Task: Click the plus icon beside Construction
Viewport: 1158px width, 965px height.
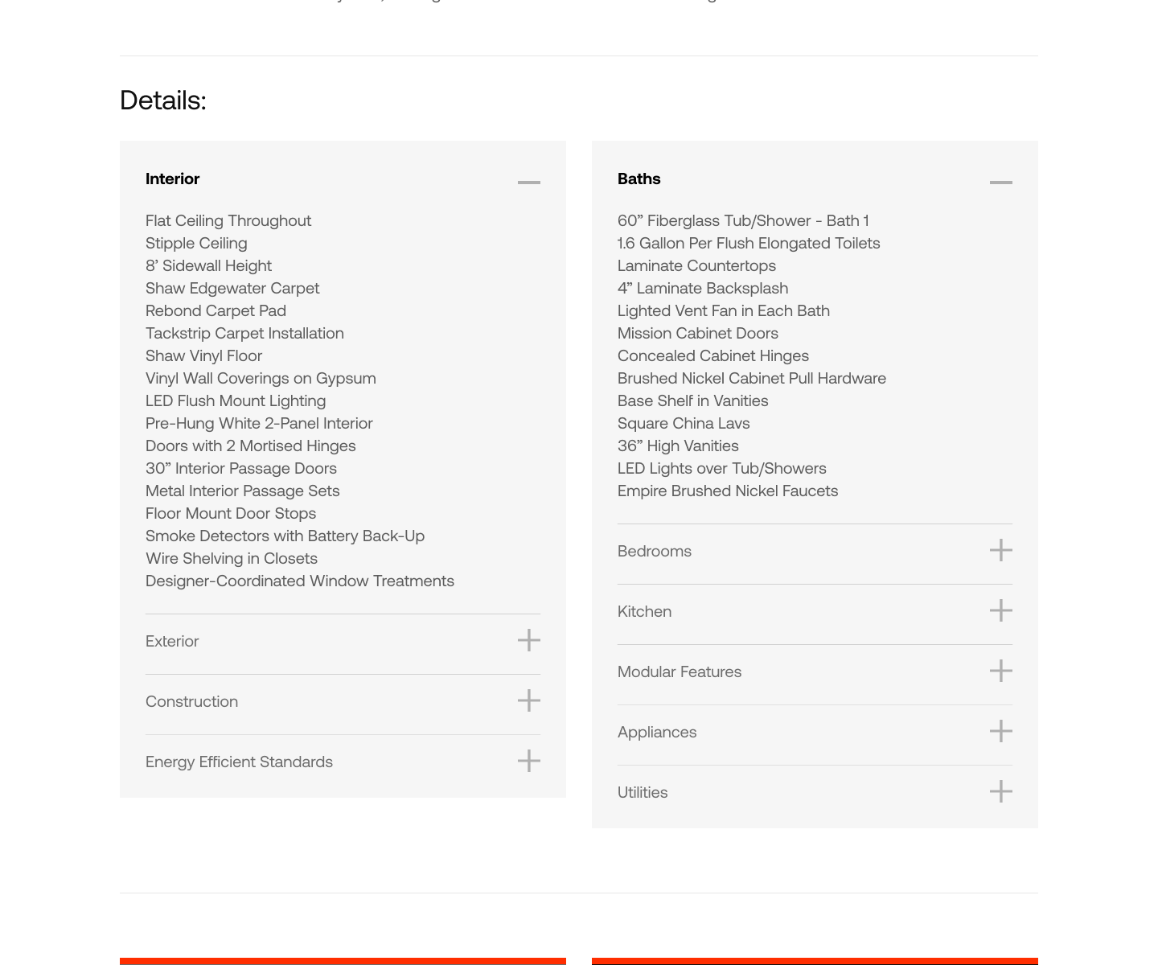Action: [529, 700]
